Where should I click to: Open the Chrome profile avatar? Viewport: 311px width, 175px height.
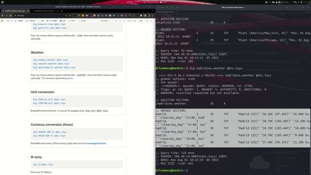click(x=149, y=16)
